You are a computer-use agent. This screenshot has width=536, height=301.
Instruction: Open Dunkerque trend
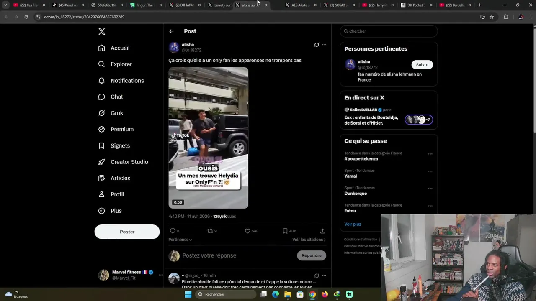pos(356,194)
